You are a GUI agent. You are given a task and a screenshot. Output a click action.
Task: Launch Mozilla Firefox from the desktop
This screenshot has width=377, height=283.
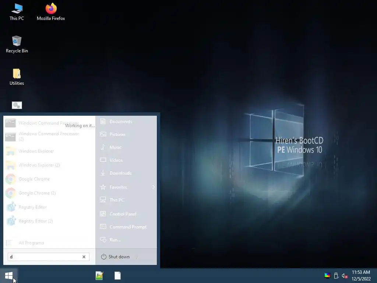tap(51, 12)
